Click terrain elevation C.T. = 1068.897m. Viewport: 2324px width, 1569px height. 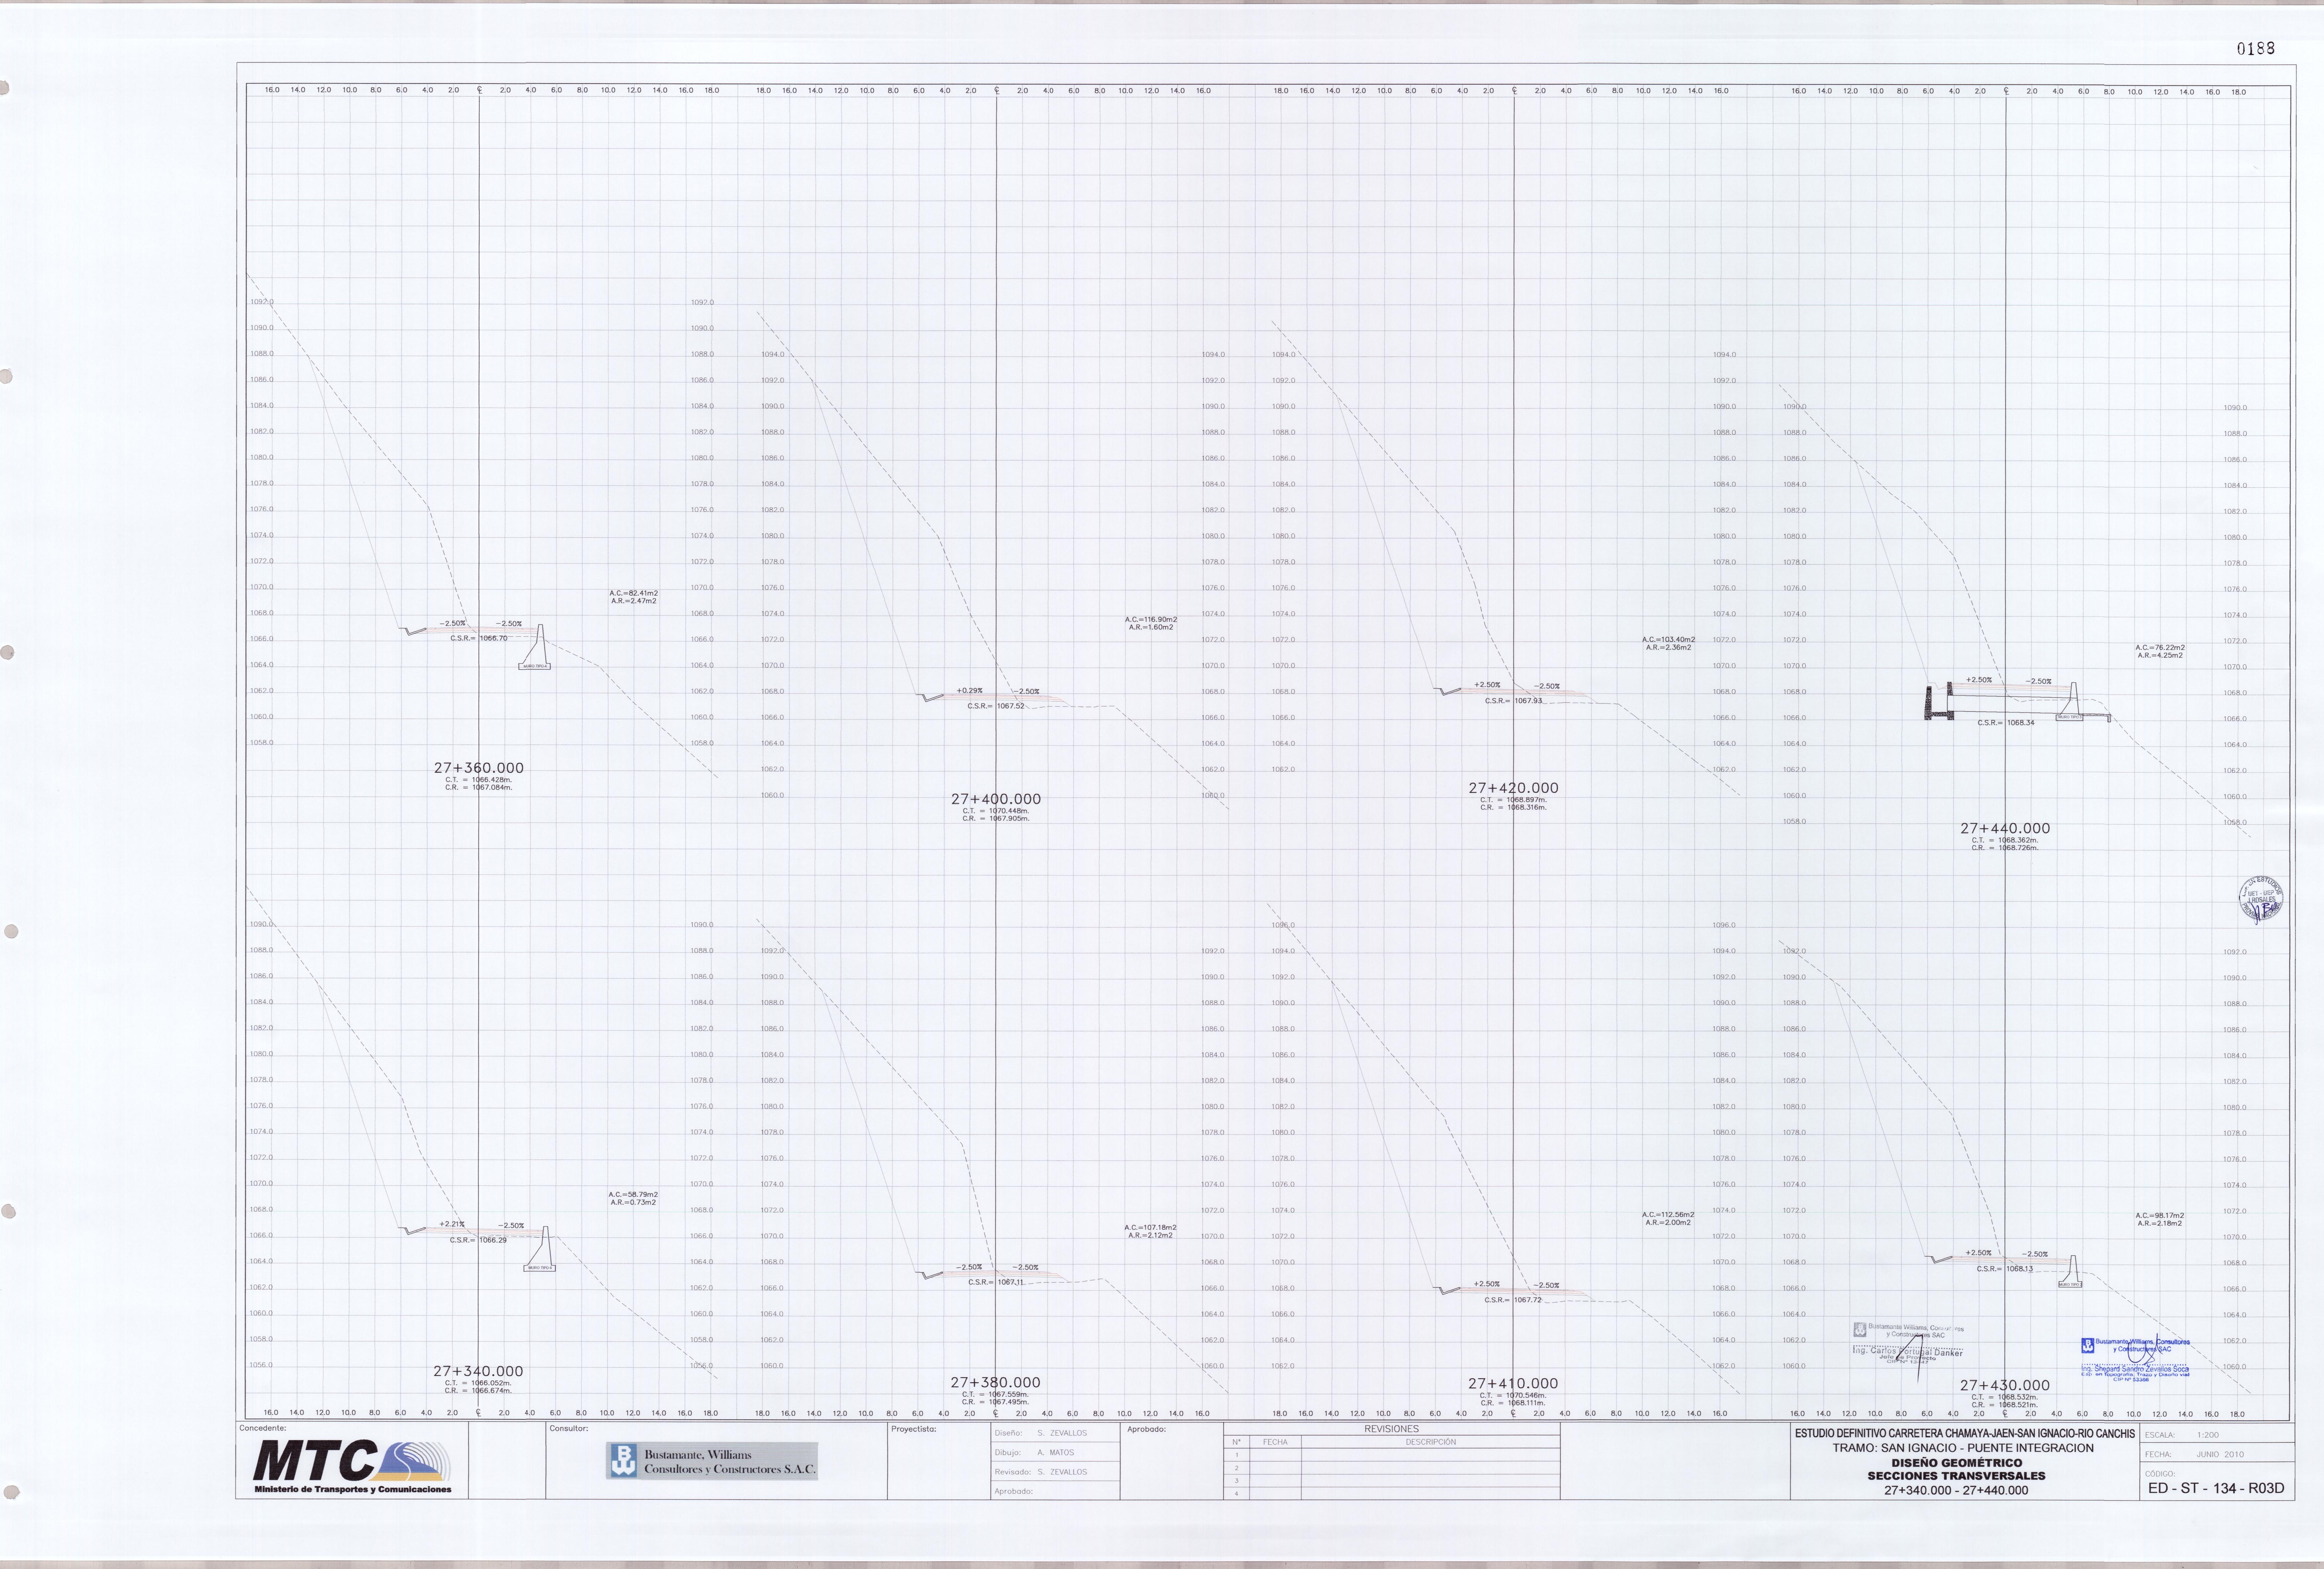[1513, 800]
